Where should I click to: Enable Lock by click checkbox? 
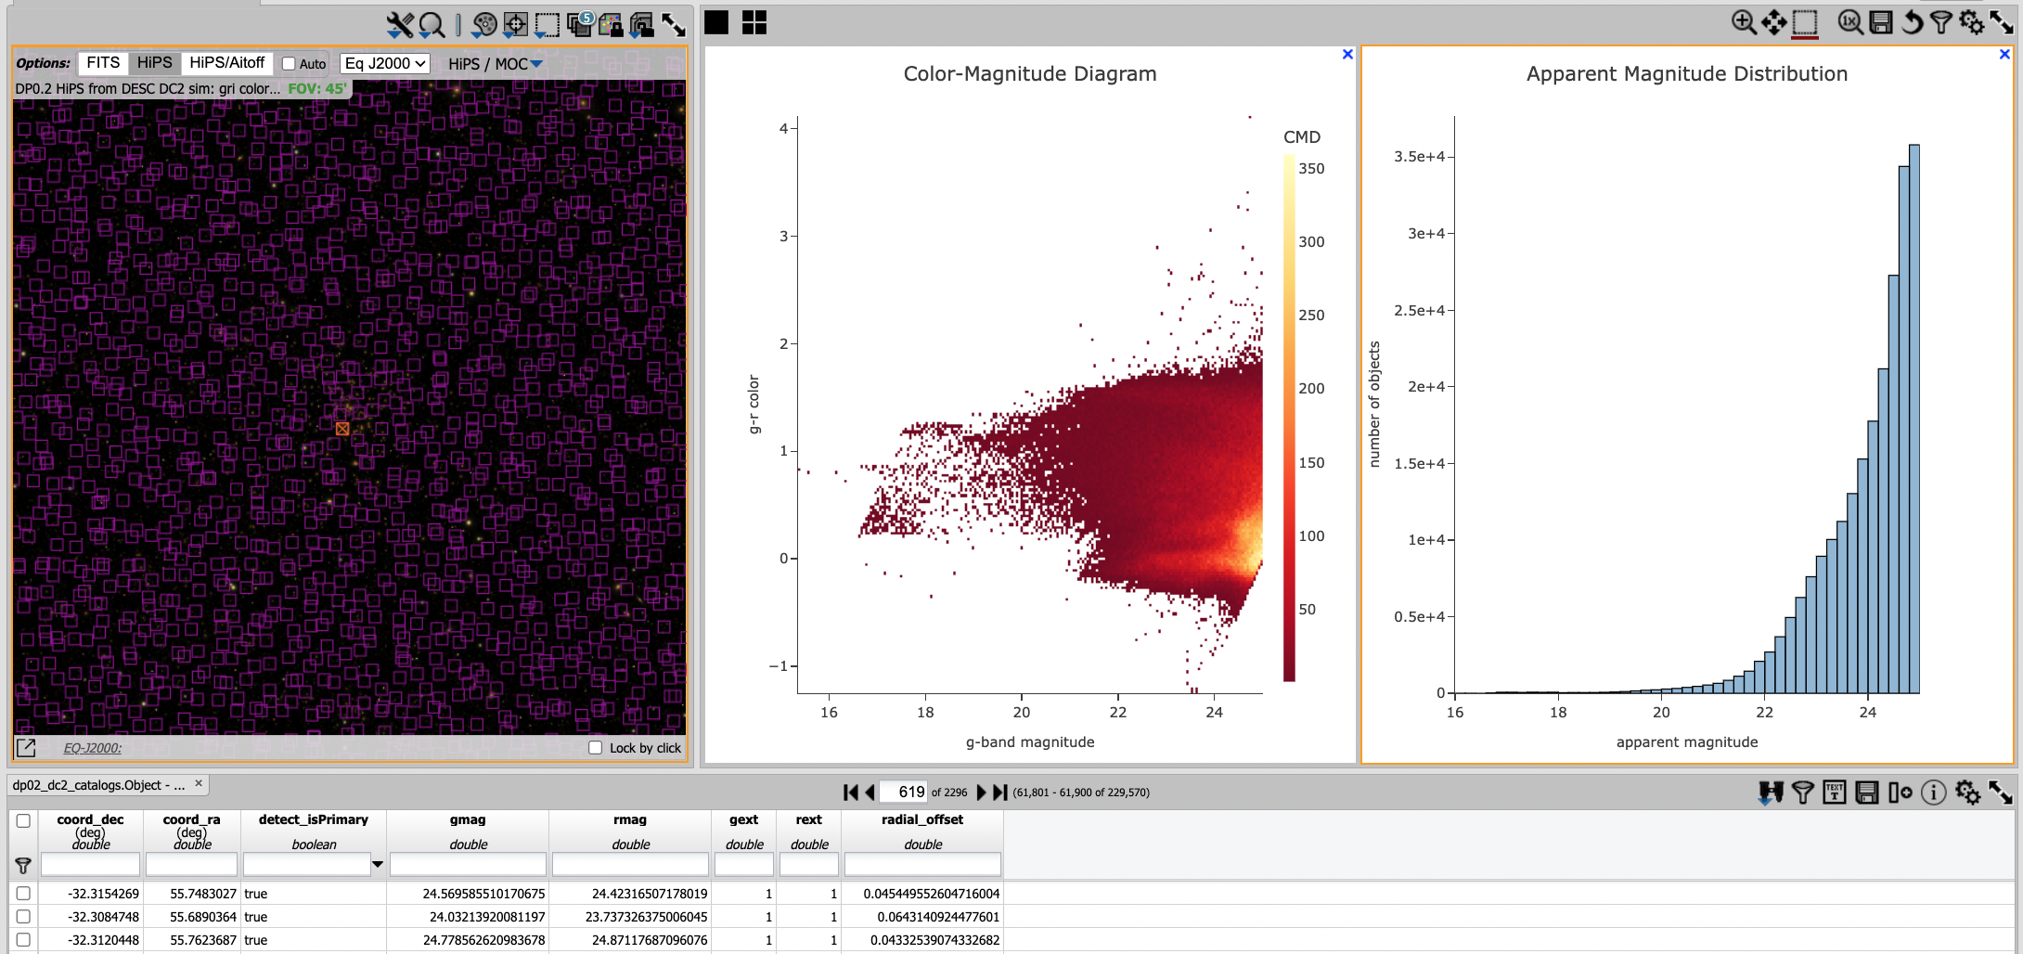[x=596, y=748]
